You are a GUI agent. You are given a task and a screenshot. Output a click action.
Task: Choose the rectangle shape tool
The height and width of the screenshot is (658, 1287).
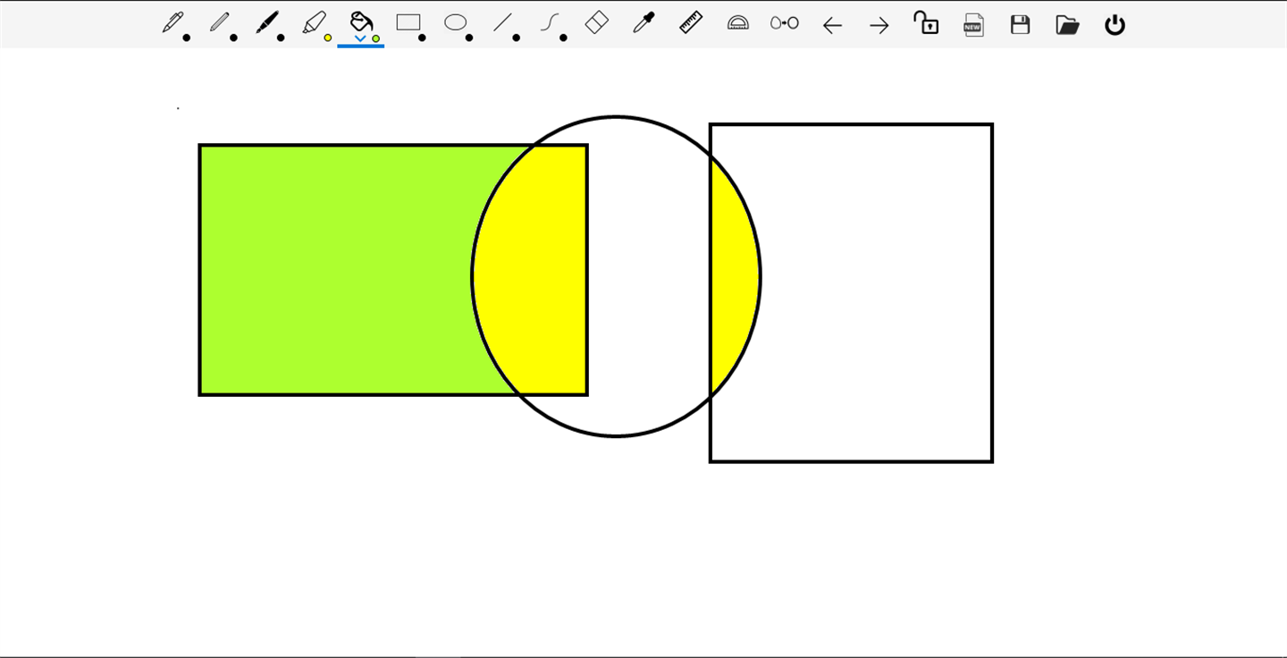tap(408, 22)
